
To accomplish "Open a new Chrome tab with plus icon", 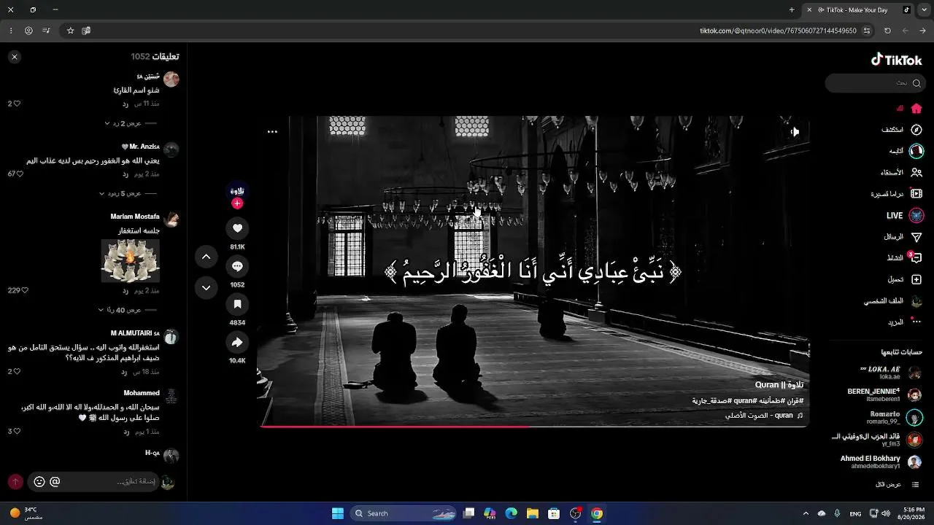I will click(792, 10).
